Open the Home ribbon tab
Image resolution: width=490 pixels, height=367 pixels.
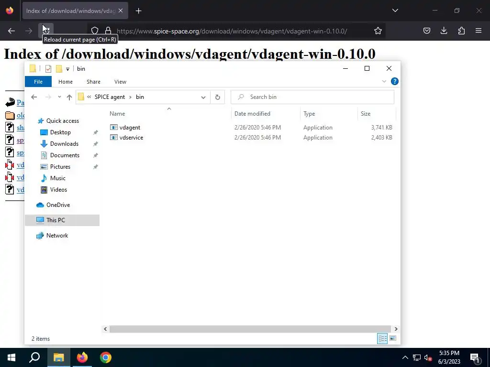(x=65, y=82)
